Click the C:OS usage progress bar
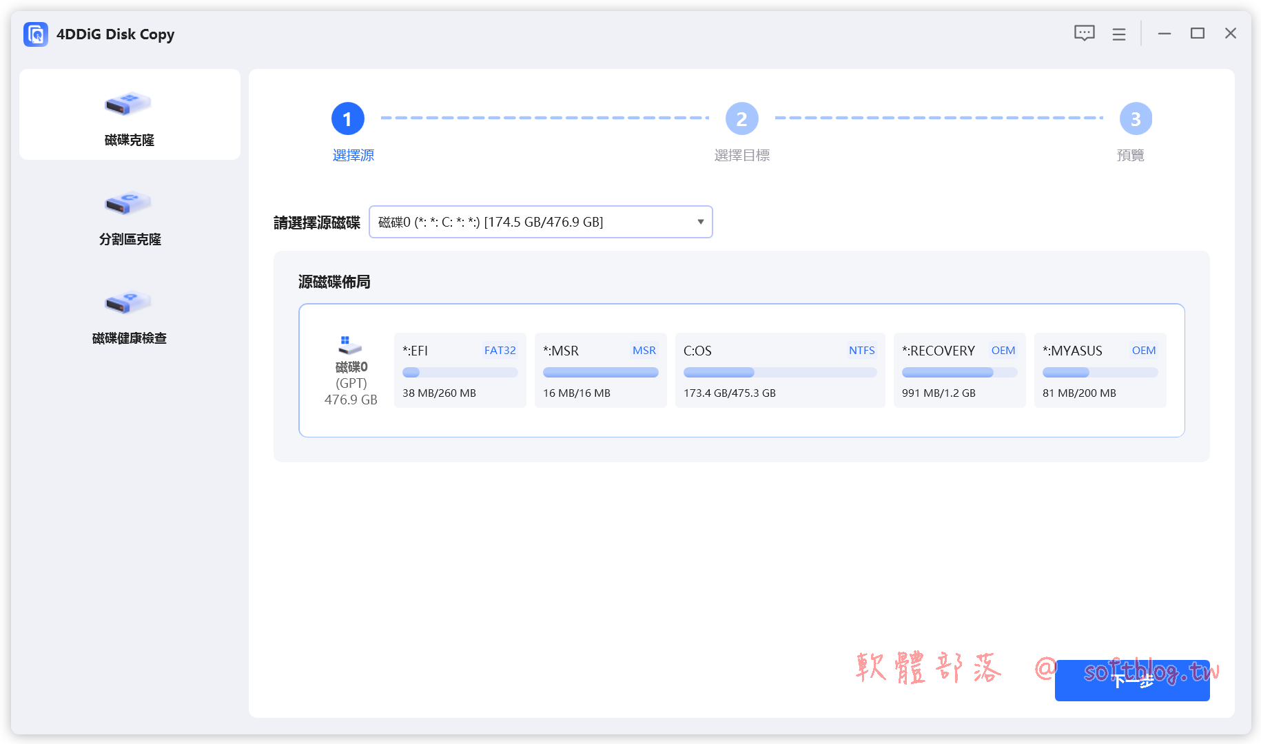The image size is (1261, 744). coord(780,373)
